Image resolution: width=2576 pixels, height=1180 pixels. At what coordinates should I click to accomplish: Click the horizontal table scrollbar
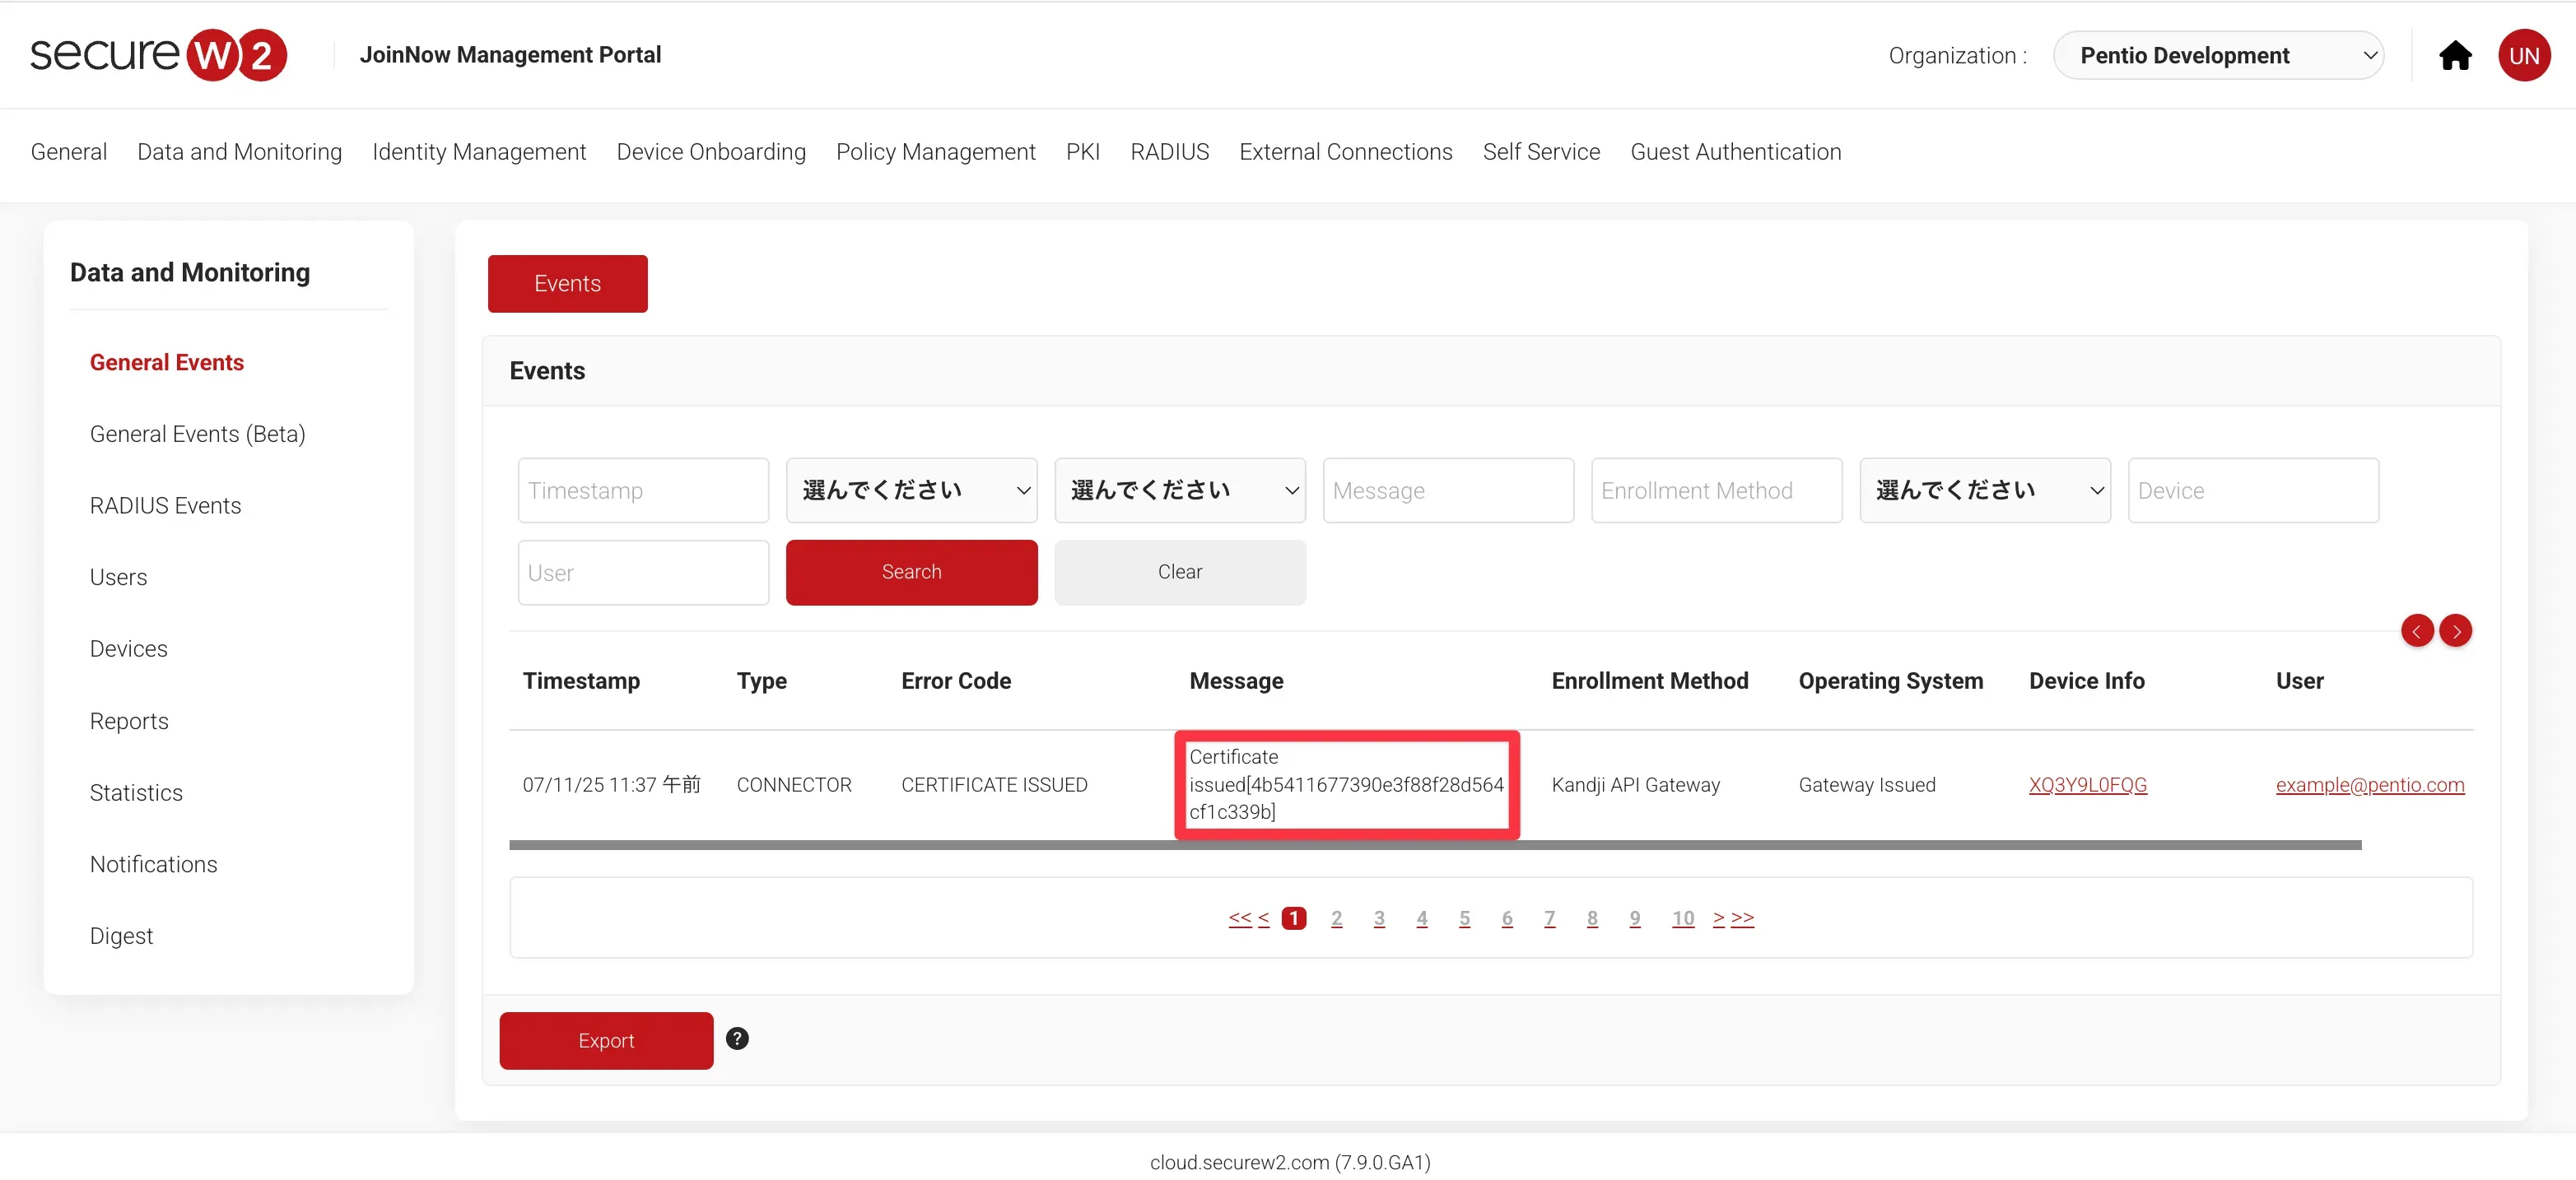(1434, 845)
